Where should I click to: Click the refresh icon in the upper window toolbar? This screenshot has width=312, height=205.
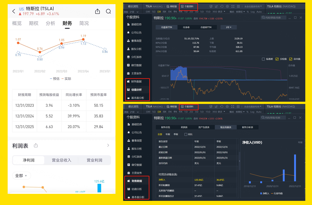tap(222, 6)
